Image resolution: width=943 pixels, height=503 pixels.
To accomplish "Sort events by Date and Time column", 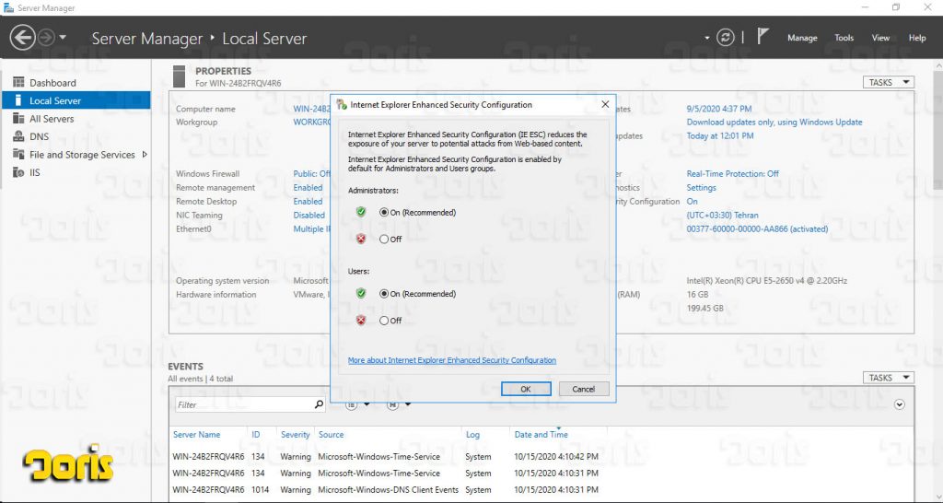I will tap(541, 435).
